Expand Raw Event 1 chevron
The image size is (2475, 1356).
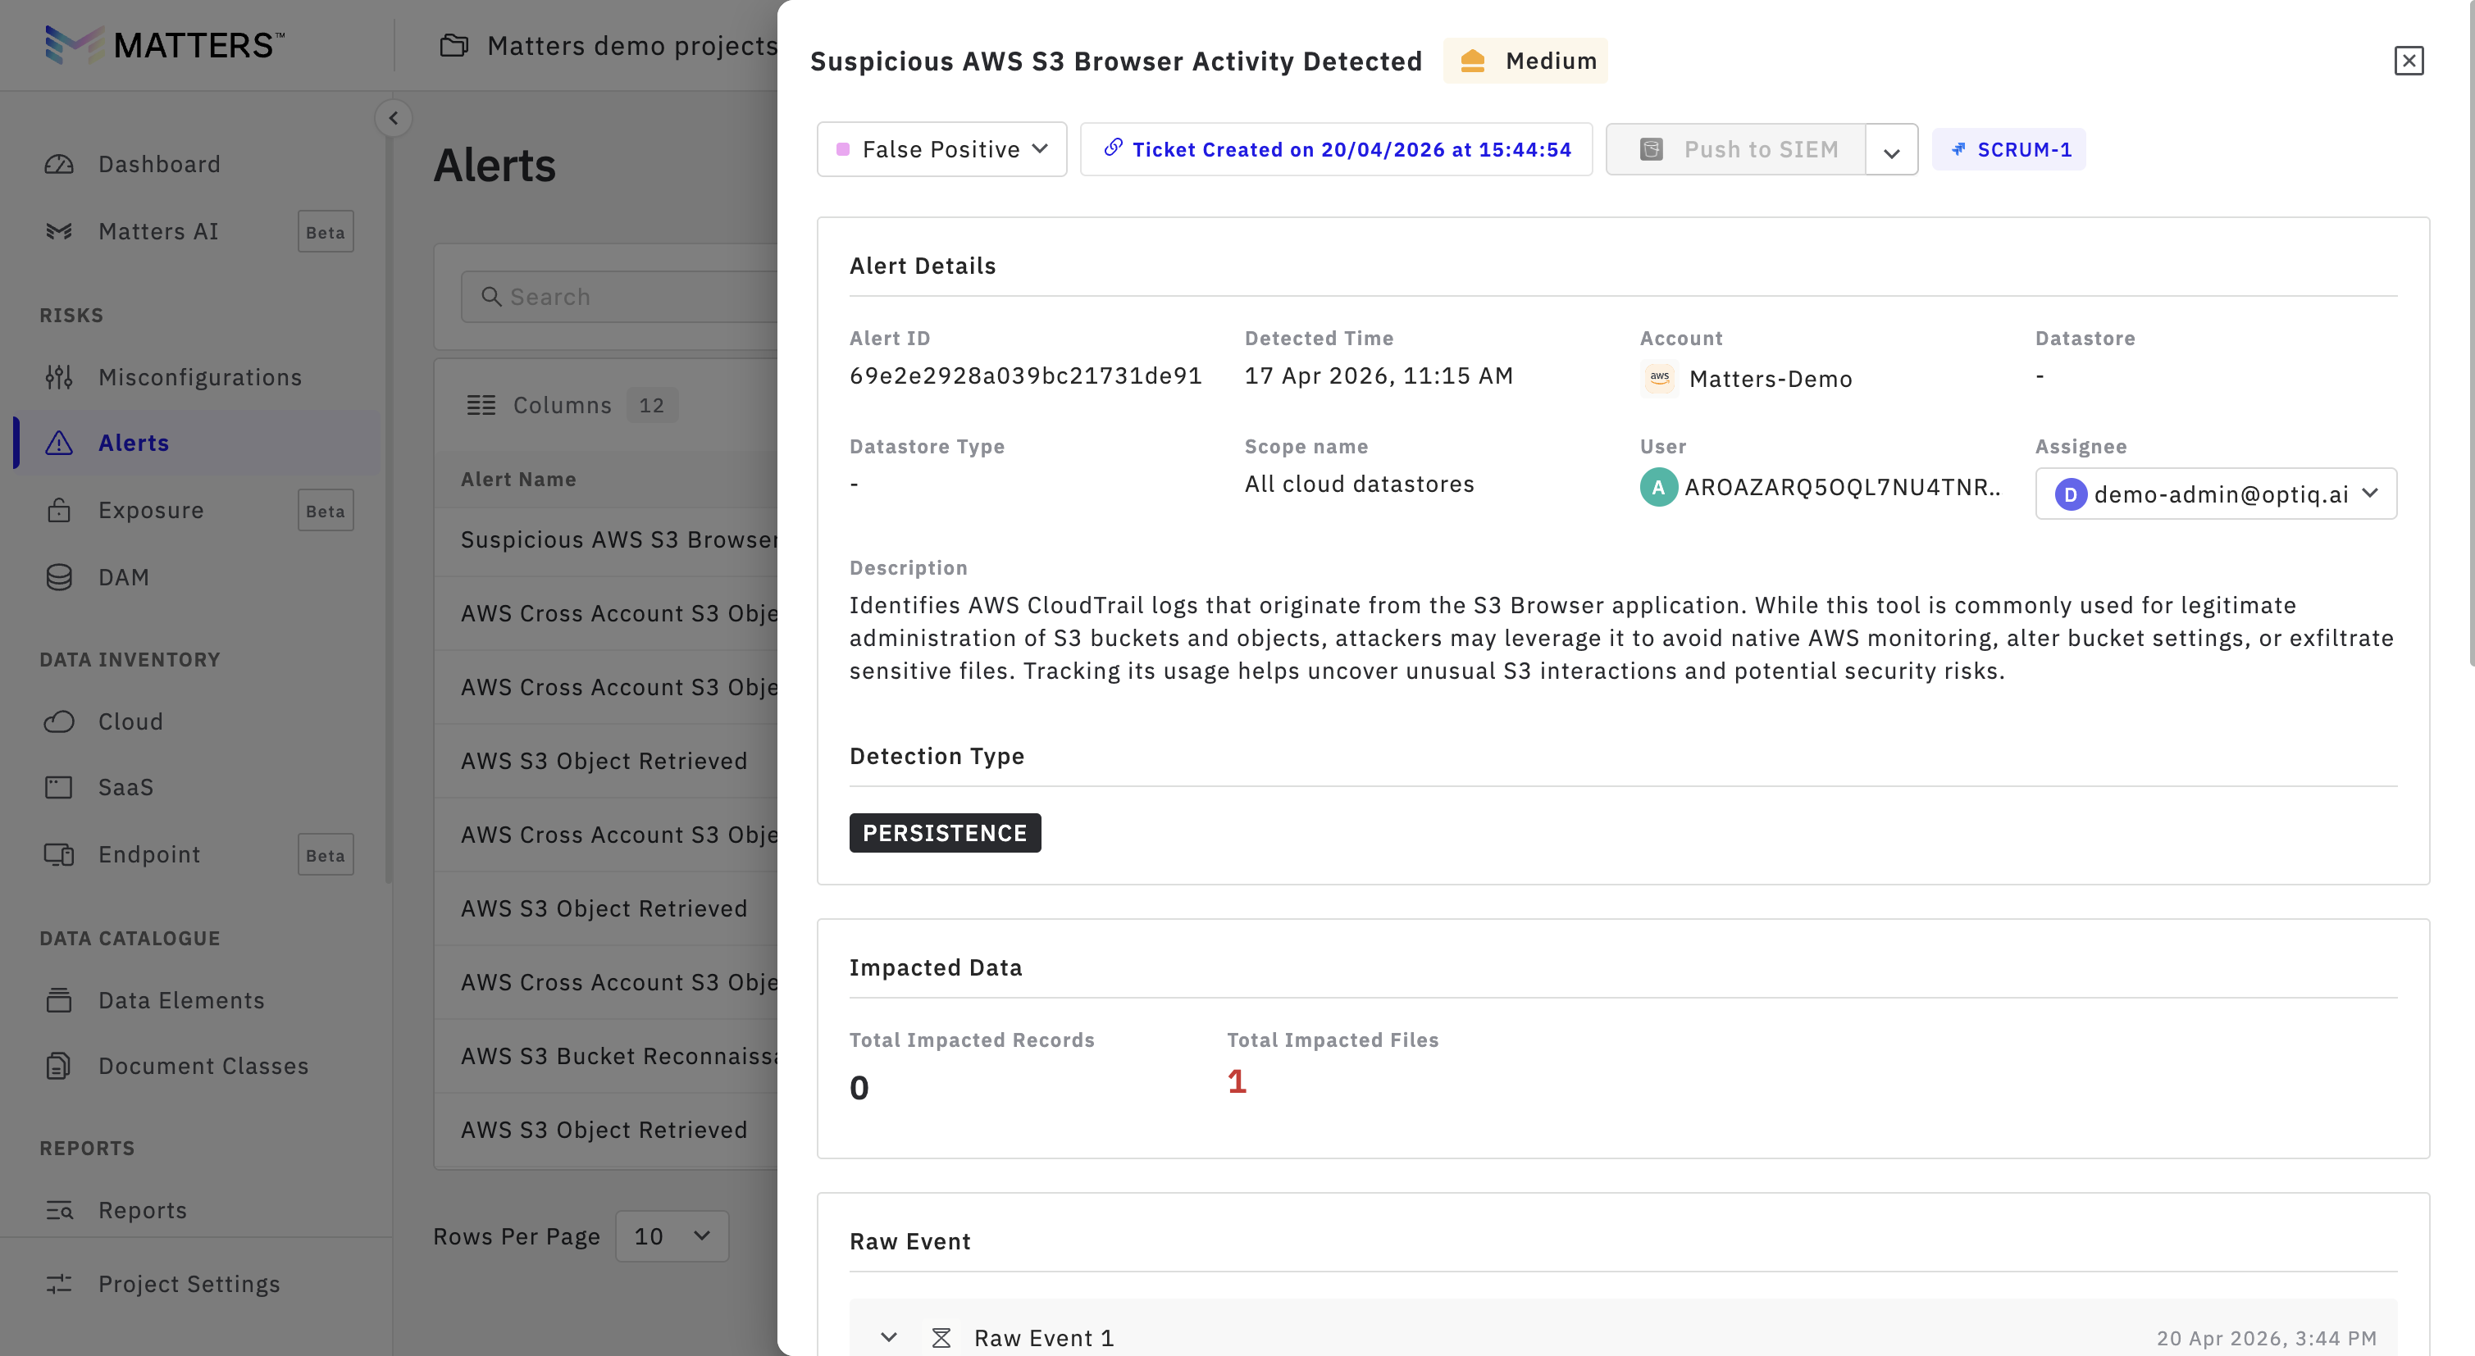pos(889,1337)
